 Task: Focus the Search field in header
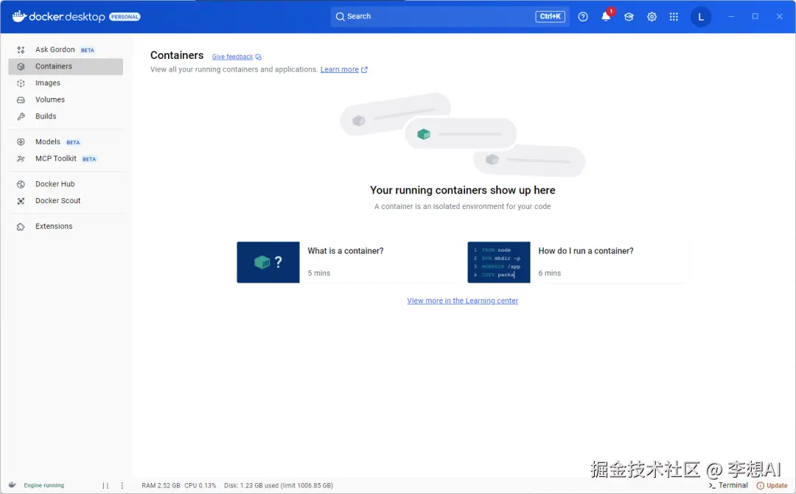click(x=450, y=17)
